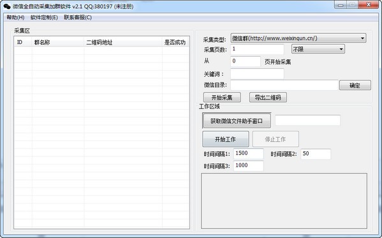Click the 工作区域 group label
Image resolution: width=382 pixels, height=238 pixels.
[210, 107]
